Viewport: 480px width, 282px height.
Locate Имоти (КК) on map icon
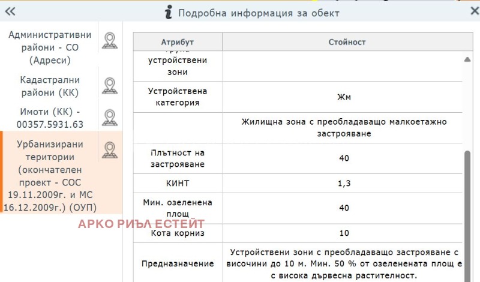click(109, 118)
